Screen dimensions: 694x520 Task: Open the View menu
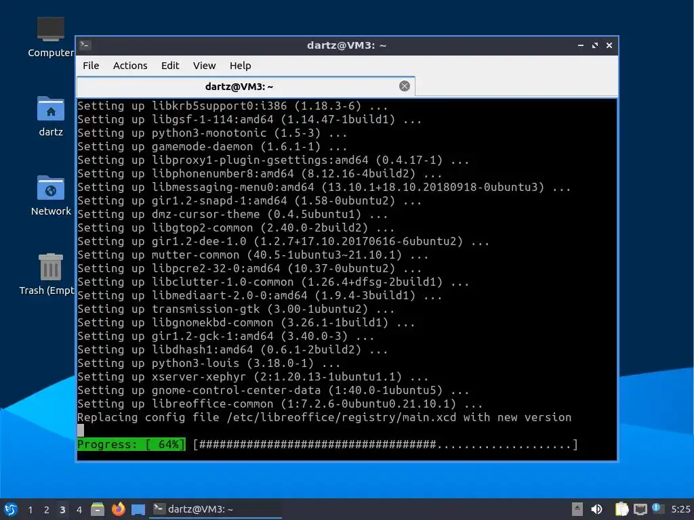tap(204, 66)
